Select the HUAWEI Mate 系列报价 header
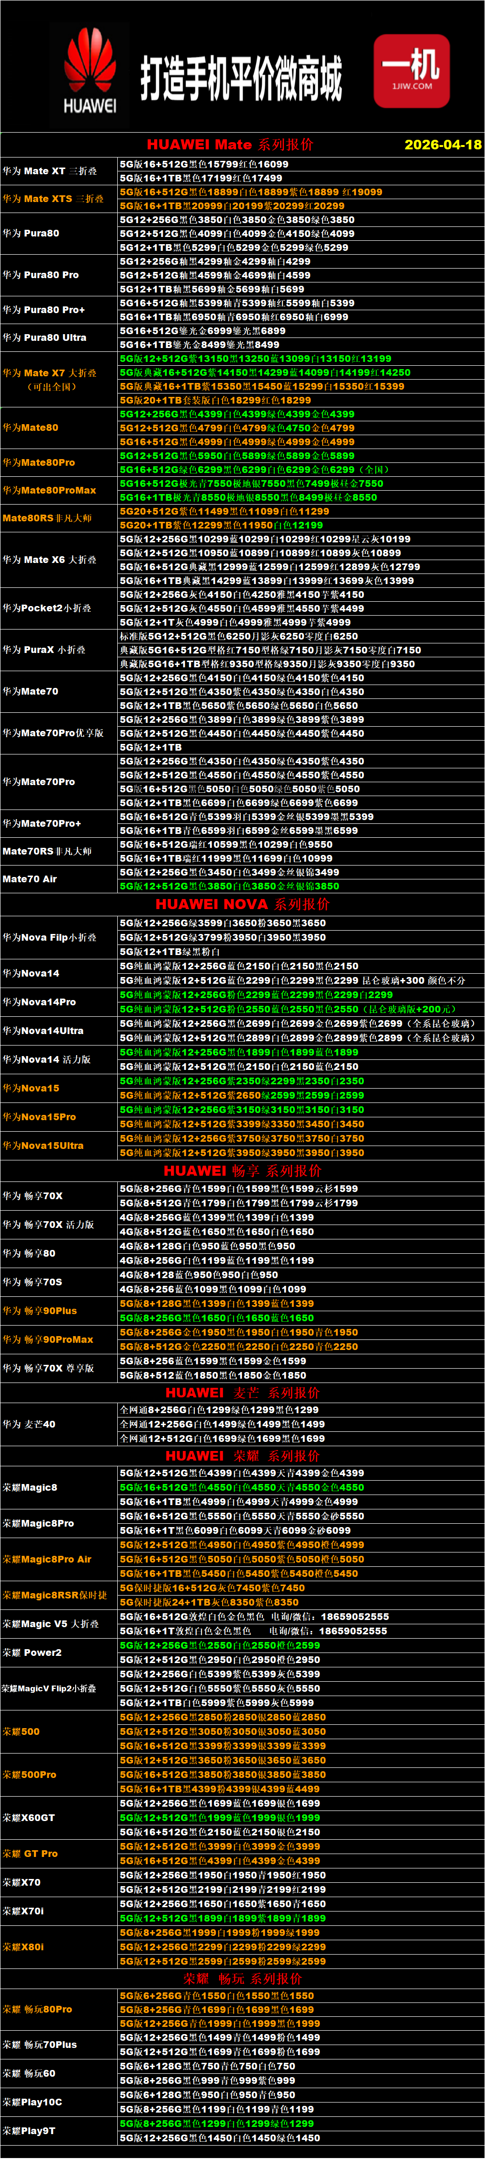Screen dimensions: 485x2159 tap(230, 145)
